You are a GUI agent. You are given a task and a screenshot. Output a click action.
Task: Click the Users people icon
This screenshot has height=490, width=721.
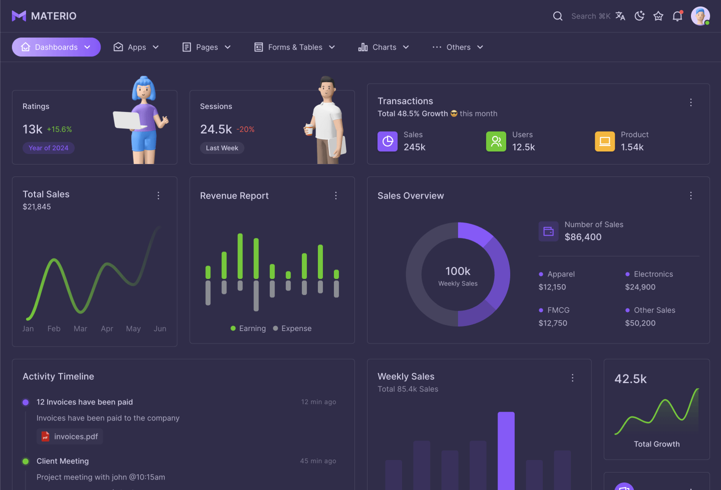pyautogui.click(x=496, y=141)
